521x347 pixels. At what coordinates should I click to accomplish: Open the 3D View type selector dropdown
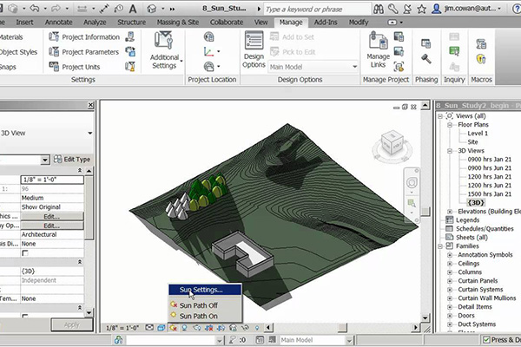[x=90, y=133]
